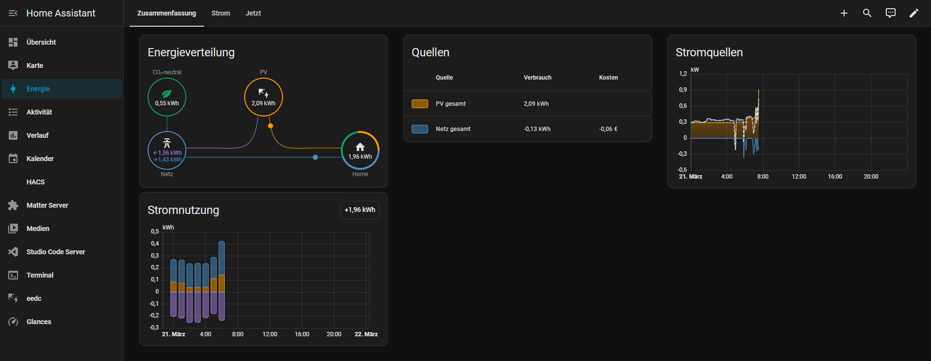Open Kalender in the sidebar
Screen dimensions: 931x361
(40, 159)
